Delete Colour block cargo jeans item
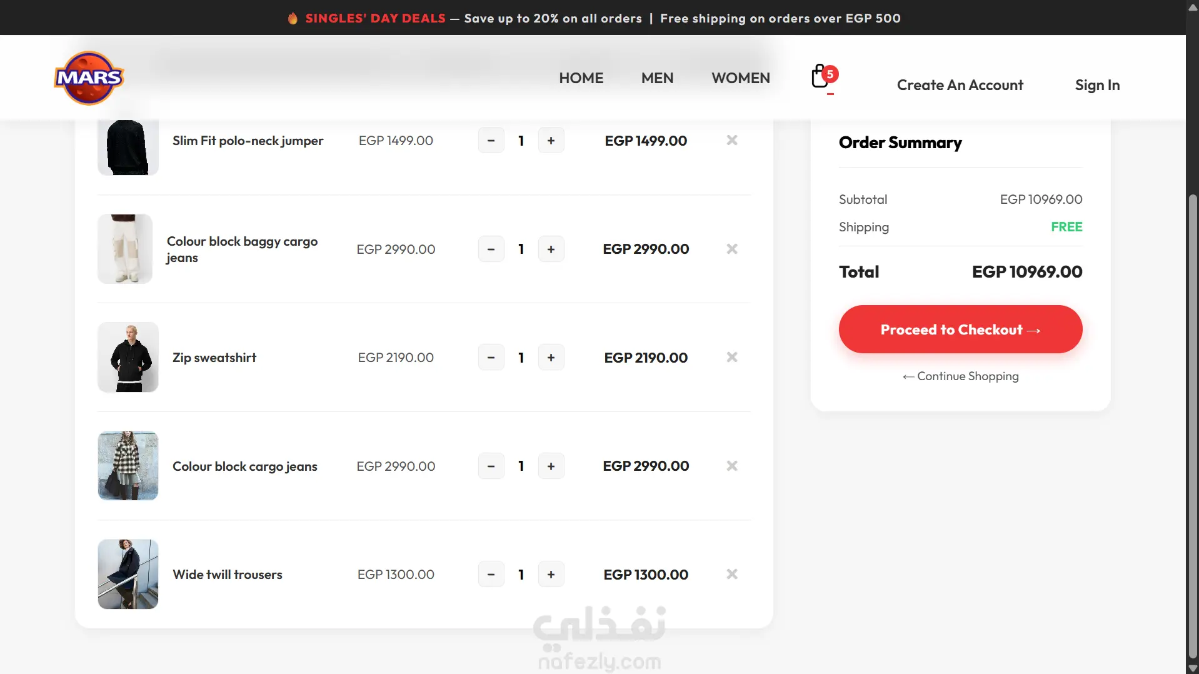 point(732,466)
